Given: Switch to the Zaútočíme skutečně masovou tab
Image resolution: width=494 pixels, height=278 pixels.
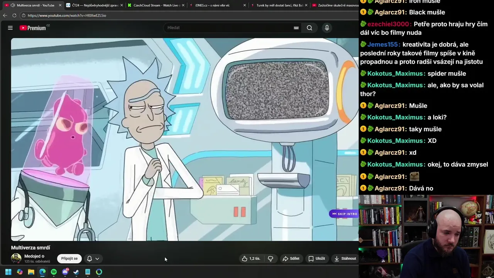Looking at the screenshot, I should [x=335, y=5].
